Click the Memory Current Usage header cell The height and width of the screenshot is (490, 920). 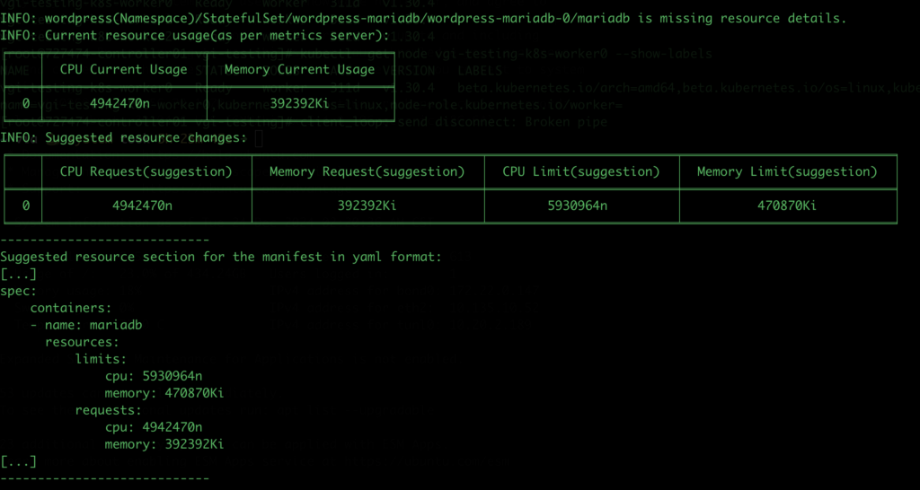click(299, 70)
